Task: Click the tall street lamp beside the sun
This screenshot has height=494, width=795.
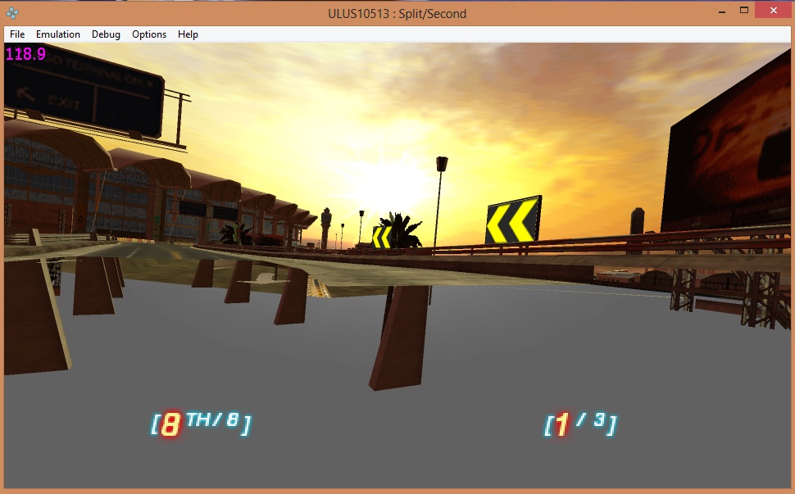Action: coord(441,197)
